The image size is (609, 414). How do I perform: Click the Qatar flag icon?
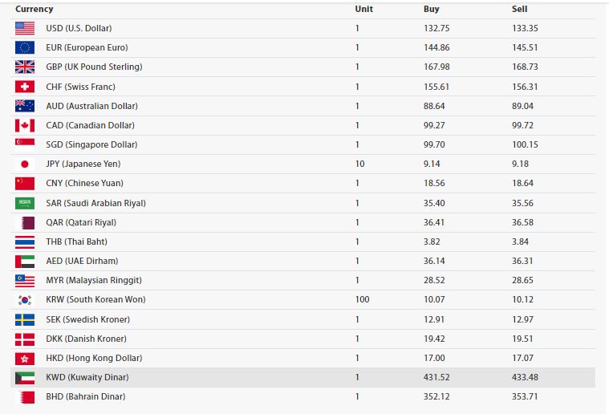point(24,222)
